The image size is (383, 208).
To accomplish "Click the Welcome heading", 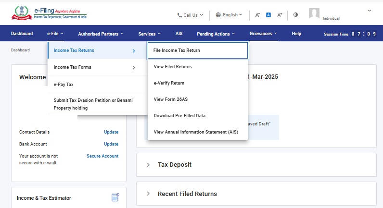I will coord(33,77).
